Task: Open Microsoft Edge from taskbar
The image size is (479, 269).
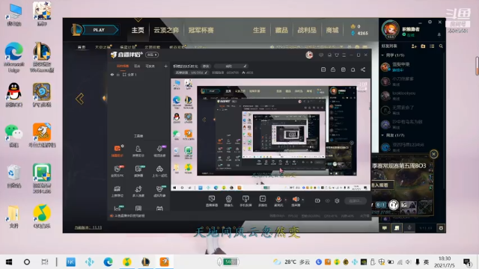Action: (x=108, y=262)
